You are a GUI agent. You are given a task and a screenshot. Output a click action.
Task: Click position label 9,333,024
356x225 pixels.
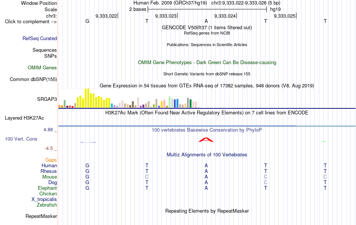(x=225, y=16)
